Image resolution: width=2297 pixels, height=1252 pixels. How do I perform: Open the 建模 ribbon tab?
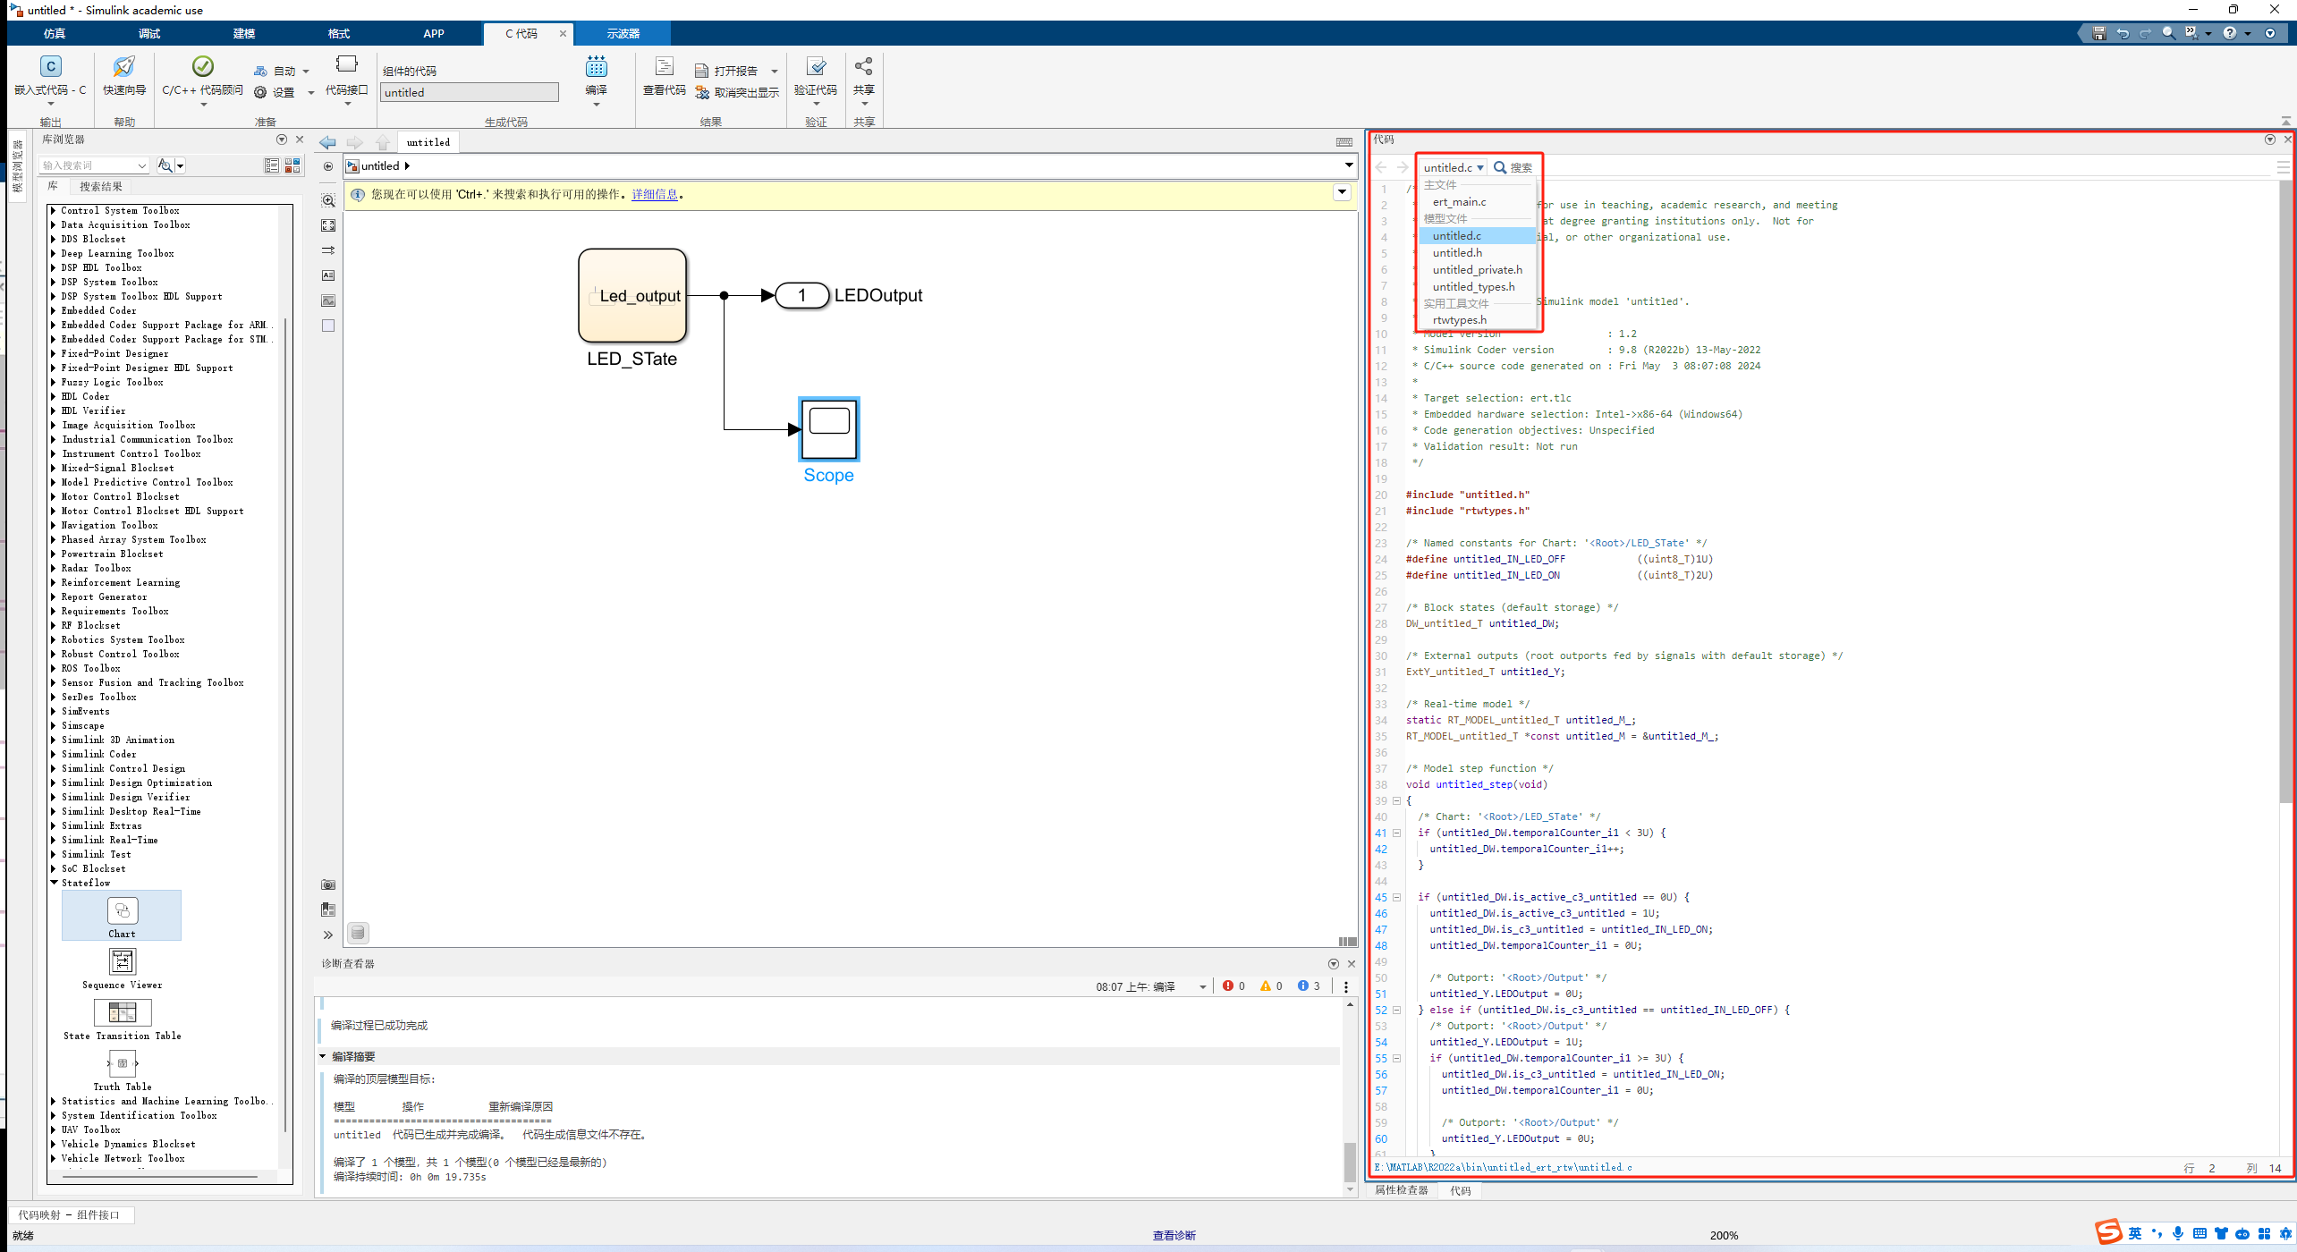point(244,33)
